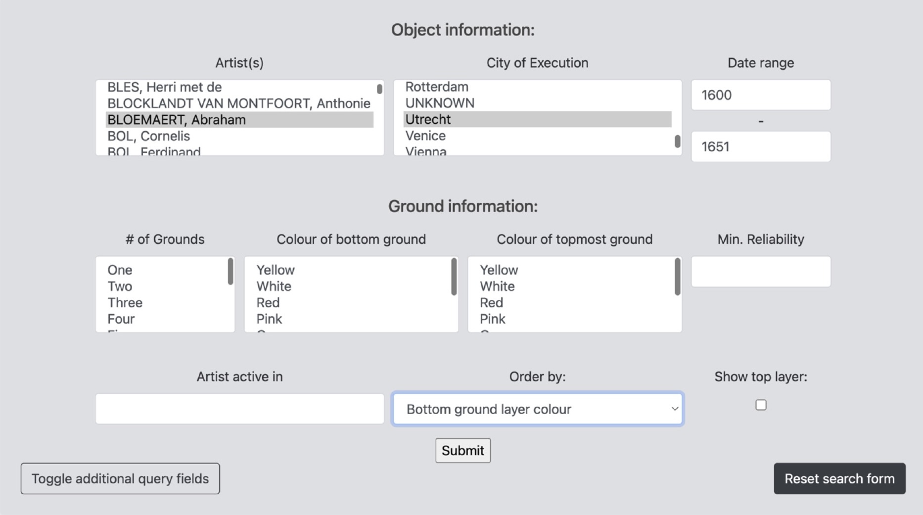The height and width of the screenshot is (515, 923).
Task: Click the end year field showing 1651
Action: coord(760,146)
